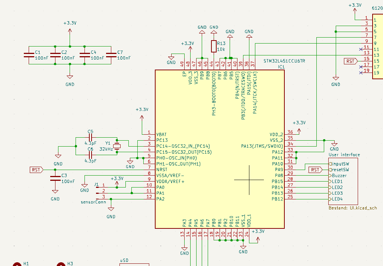Click the RST label near NRST pin
This screenshot has height=266, width=383.
click(36, 170)
